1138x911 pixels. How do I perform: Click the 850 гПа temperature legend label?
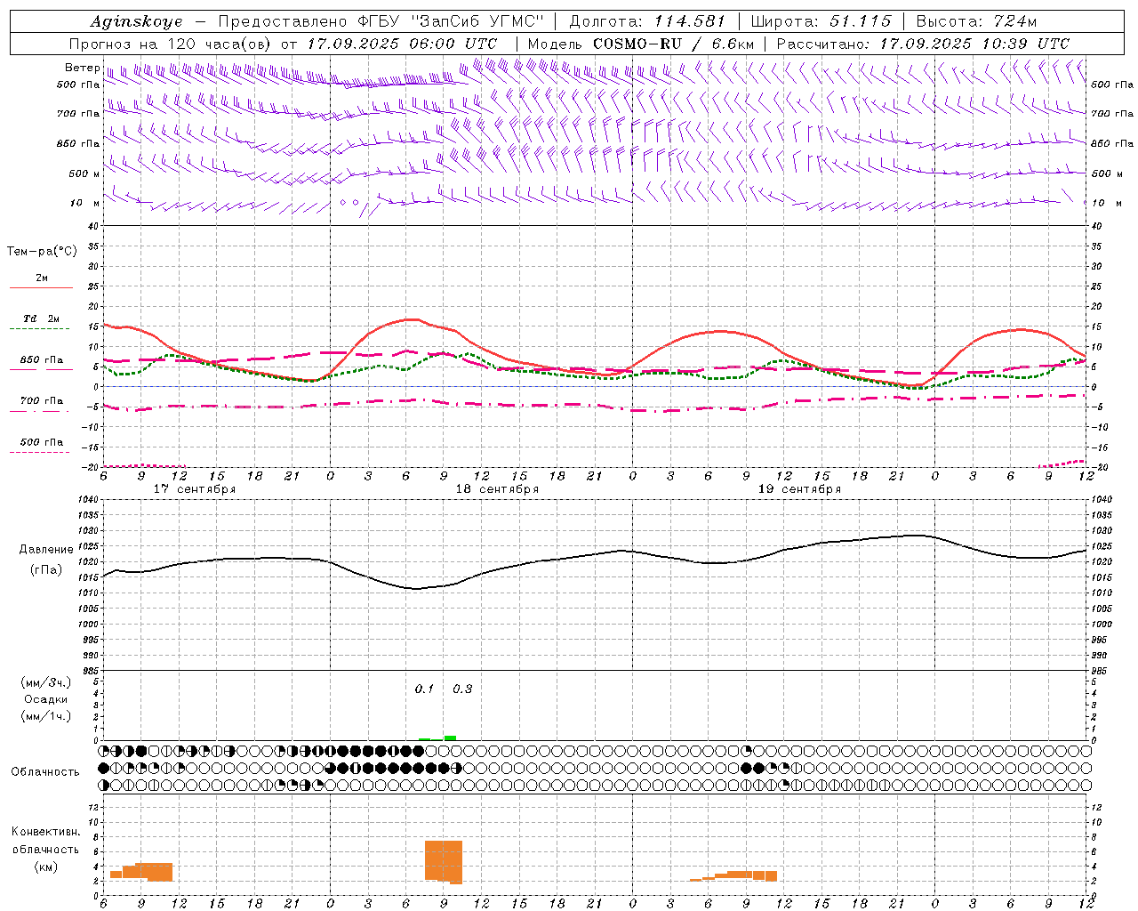42,360
